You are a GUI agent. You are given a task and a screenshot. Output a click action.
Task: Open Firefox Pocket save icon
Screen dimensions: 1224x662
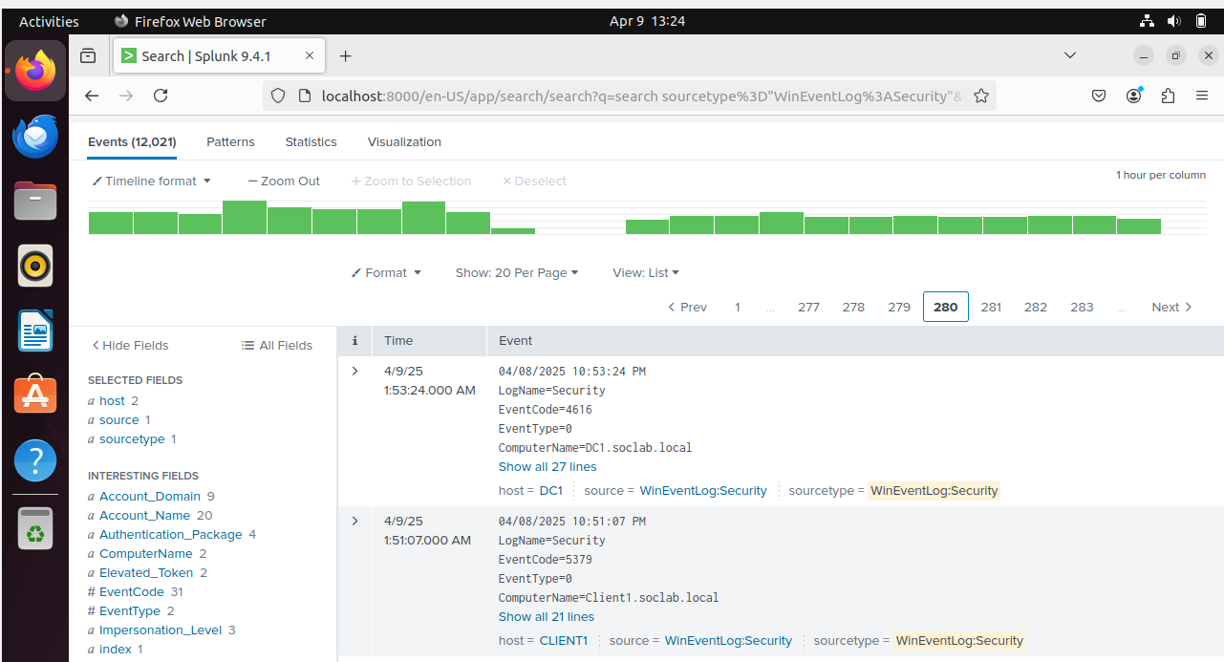coord(1099,96)
